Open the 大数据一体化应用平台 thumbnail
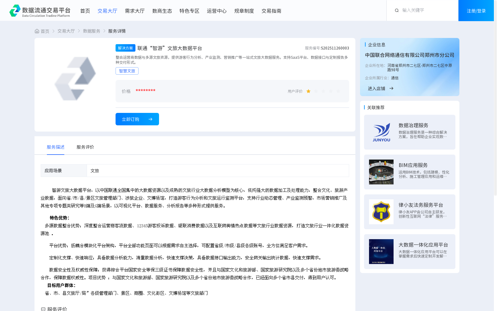 (x=381, y=252)
